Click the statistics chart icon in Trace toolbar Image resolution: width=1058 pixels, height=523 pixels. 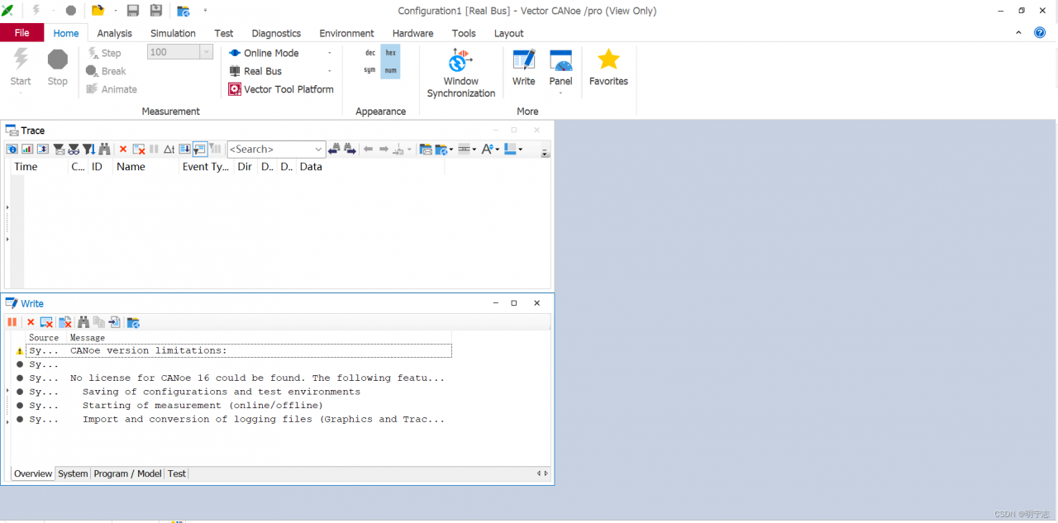point(27,150)
